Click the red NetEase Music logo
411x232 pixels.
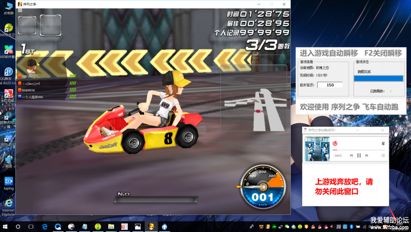coord(335,143)
